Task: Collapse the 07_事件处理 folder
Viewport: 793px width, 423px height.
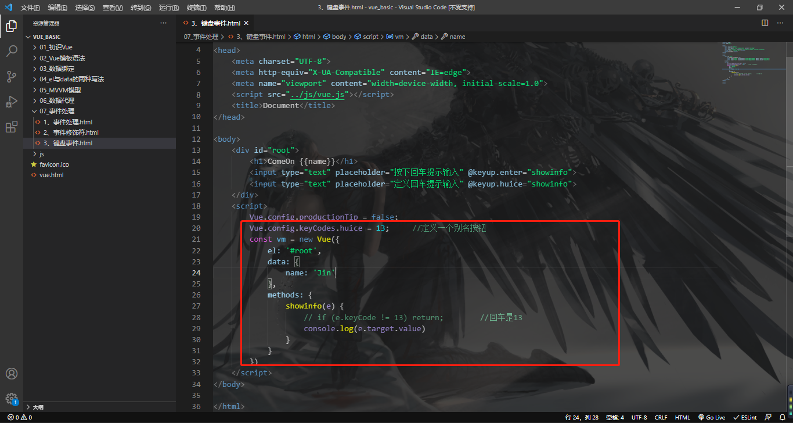Action: 99,111
